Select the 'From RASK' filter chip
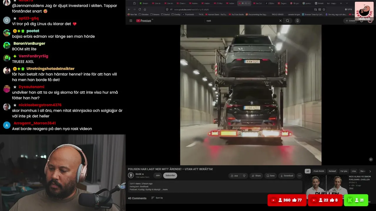The width and height of the screenshot is (376, 211). [319, 171]
